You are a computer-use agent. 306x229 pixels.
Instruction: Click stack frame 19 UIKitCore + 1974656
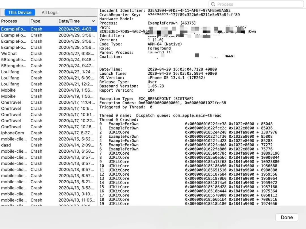(x=188, y=204)
